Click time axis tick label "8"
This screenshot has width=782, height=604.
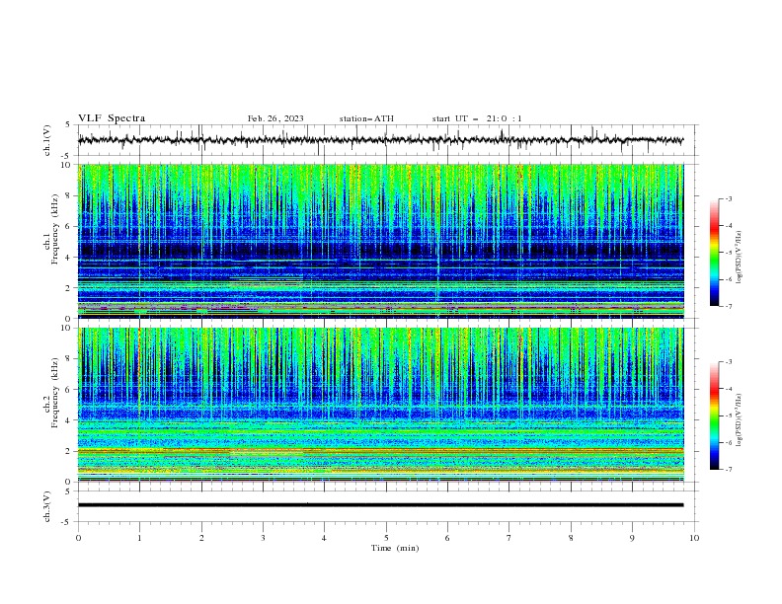coord(571,538)
